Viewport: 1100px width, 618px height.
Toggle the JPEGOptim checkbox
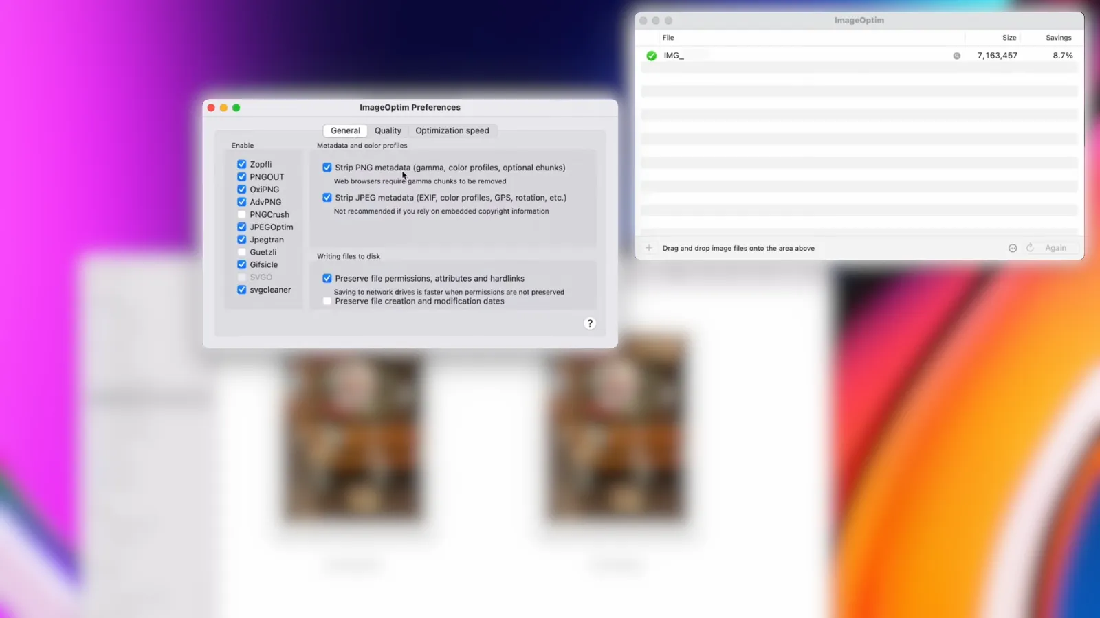click(241, 227)
